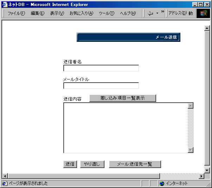Screen dimensions: 212x188
Task: Open the 編集(E) menu
Action: coord(38,13)
